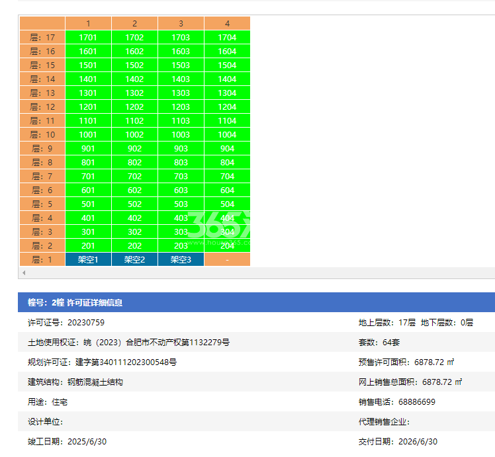Click unit 1404

[x=227, y=79]
